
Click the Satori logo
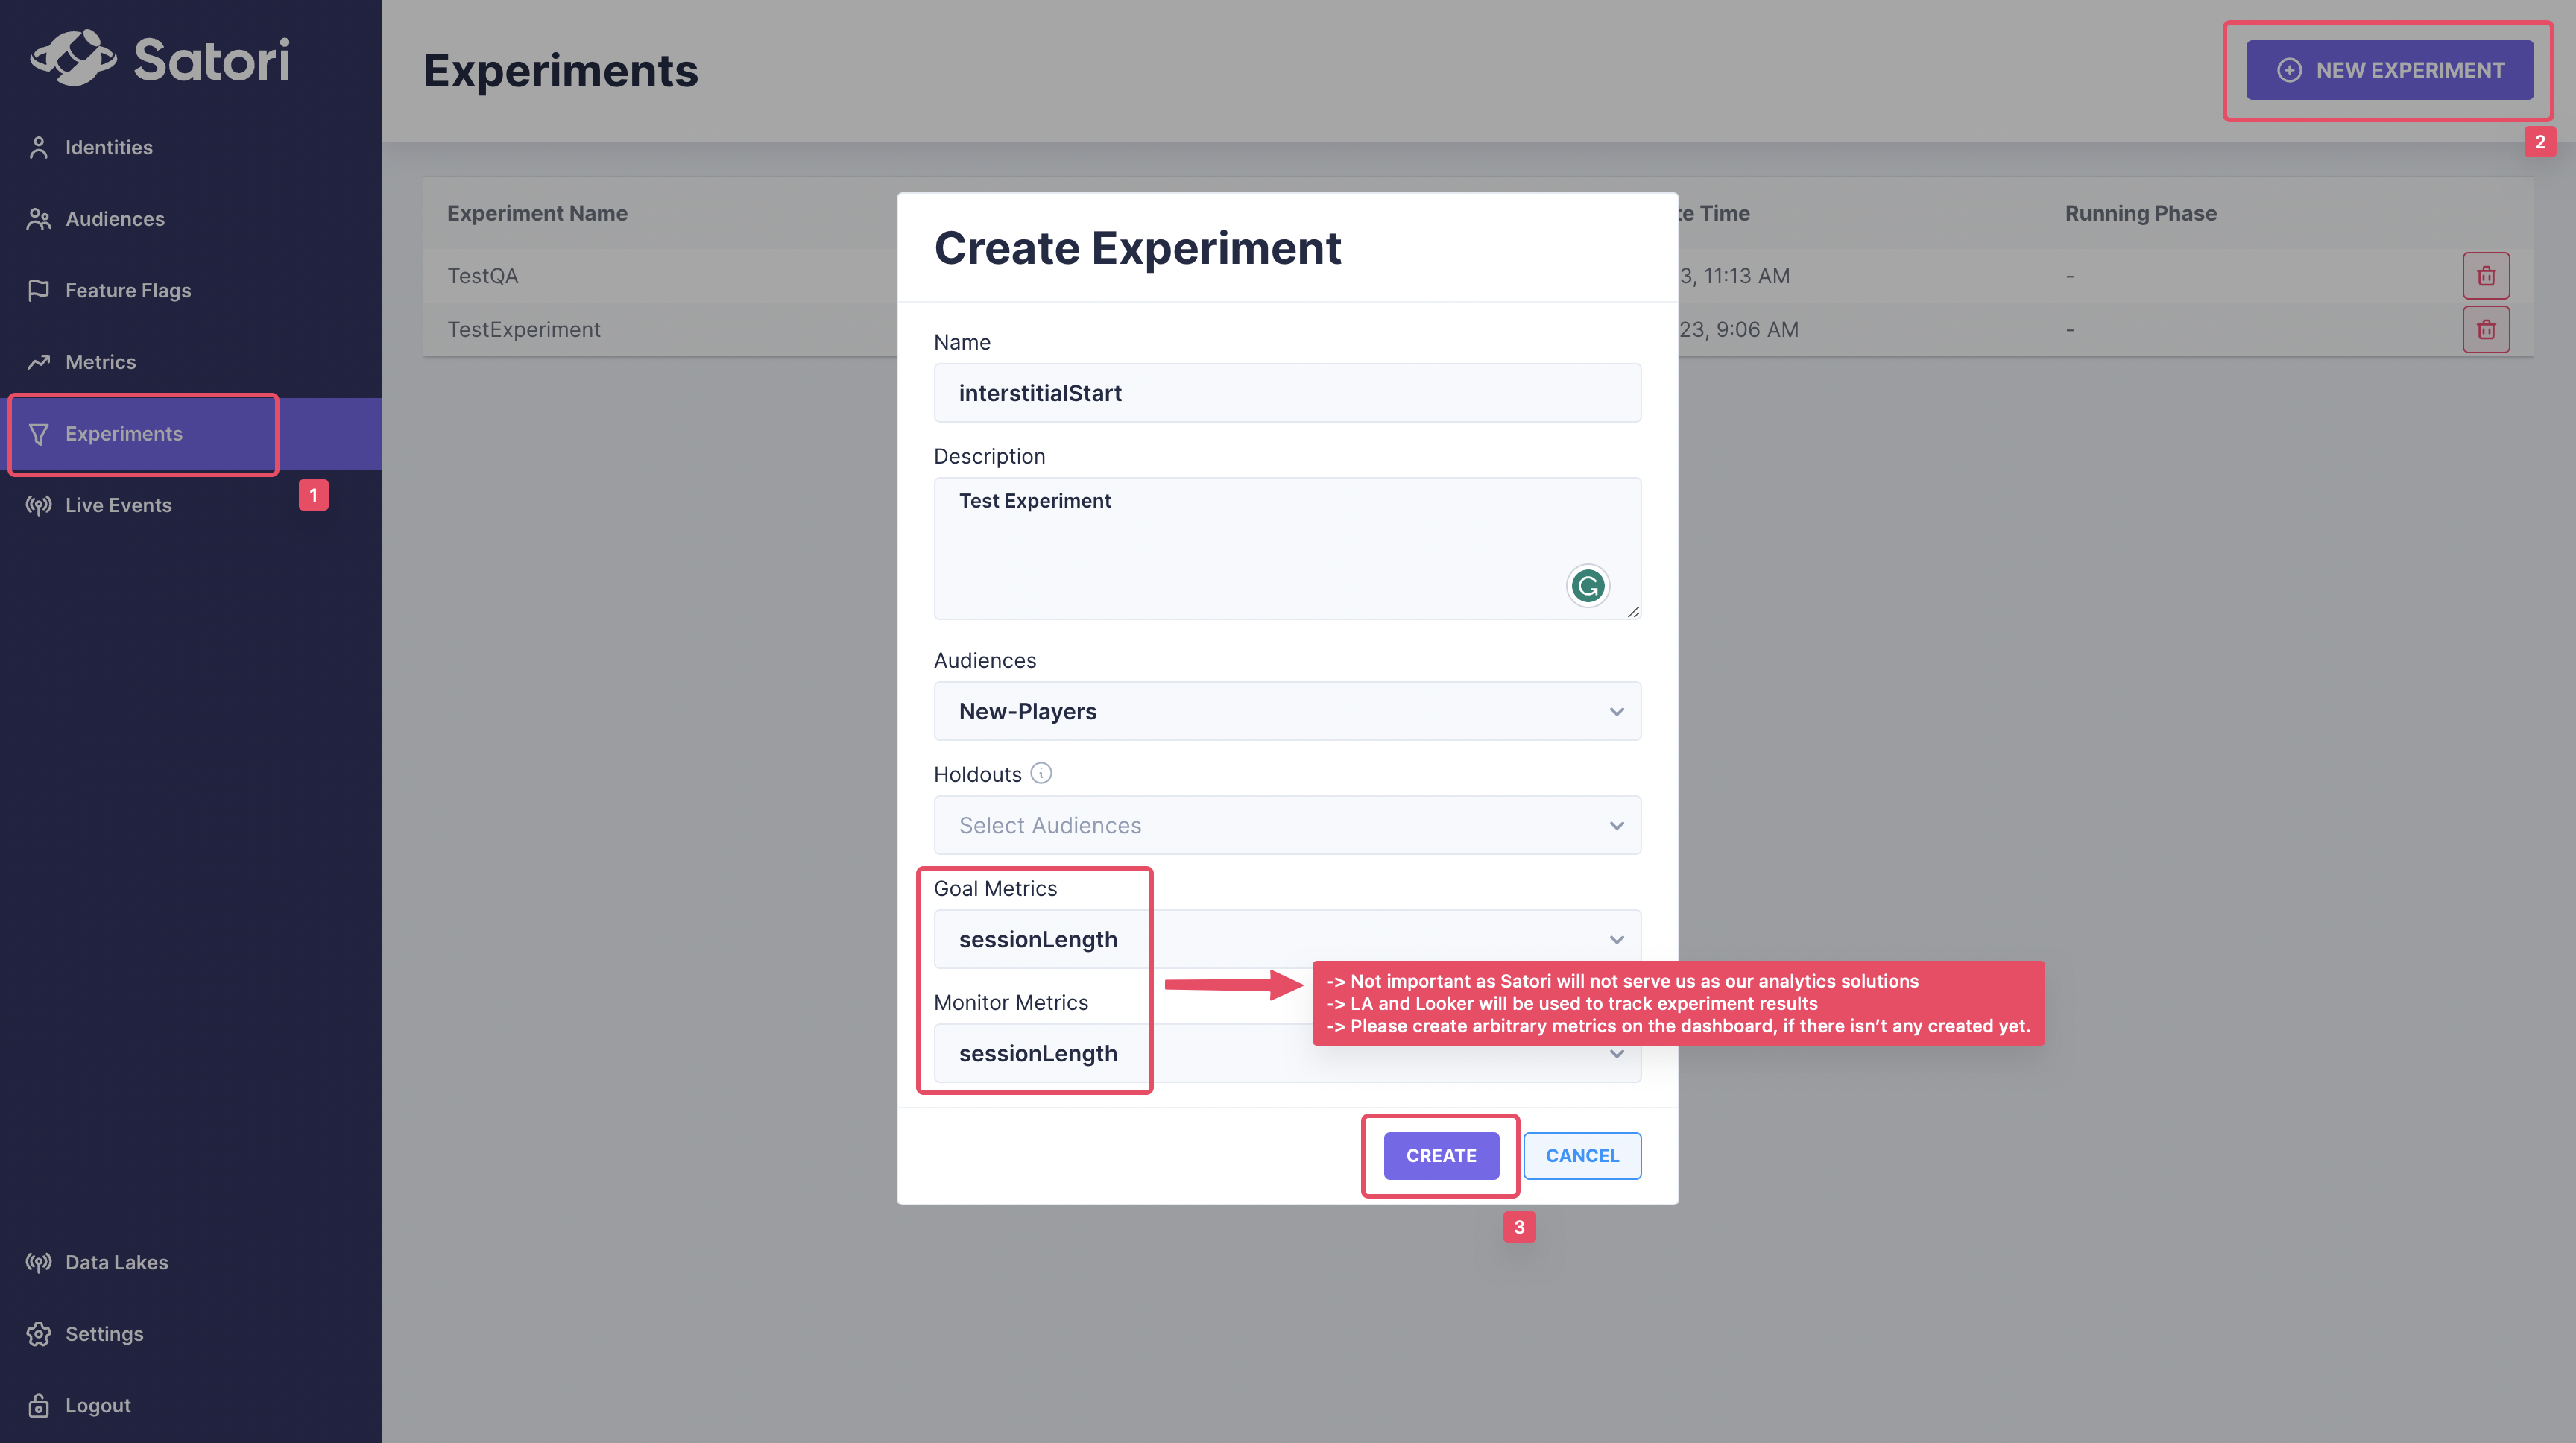pos(160,58)
